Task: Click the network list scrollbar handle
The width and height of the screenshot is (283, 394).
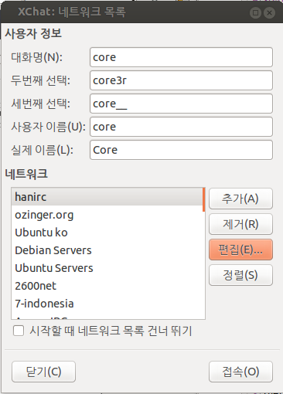Action: pos(204,200)
